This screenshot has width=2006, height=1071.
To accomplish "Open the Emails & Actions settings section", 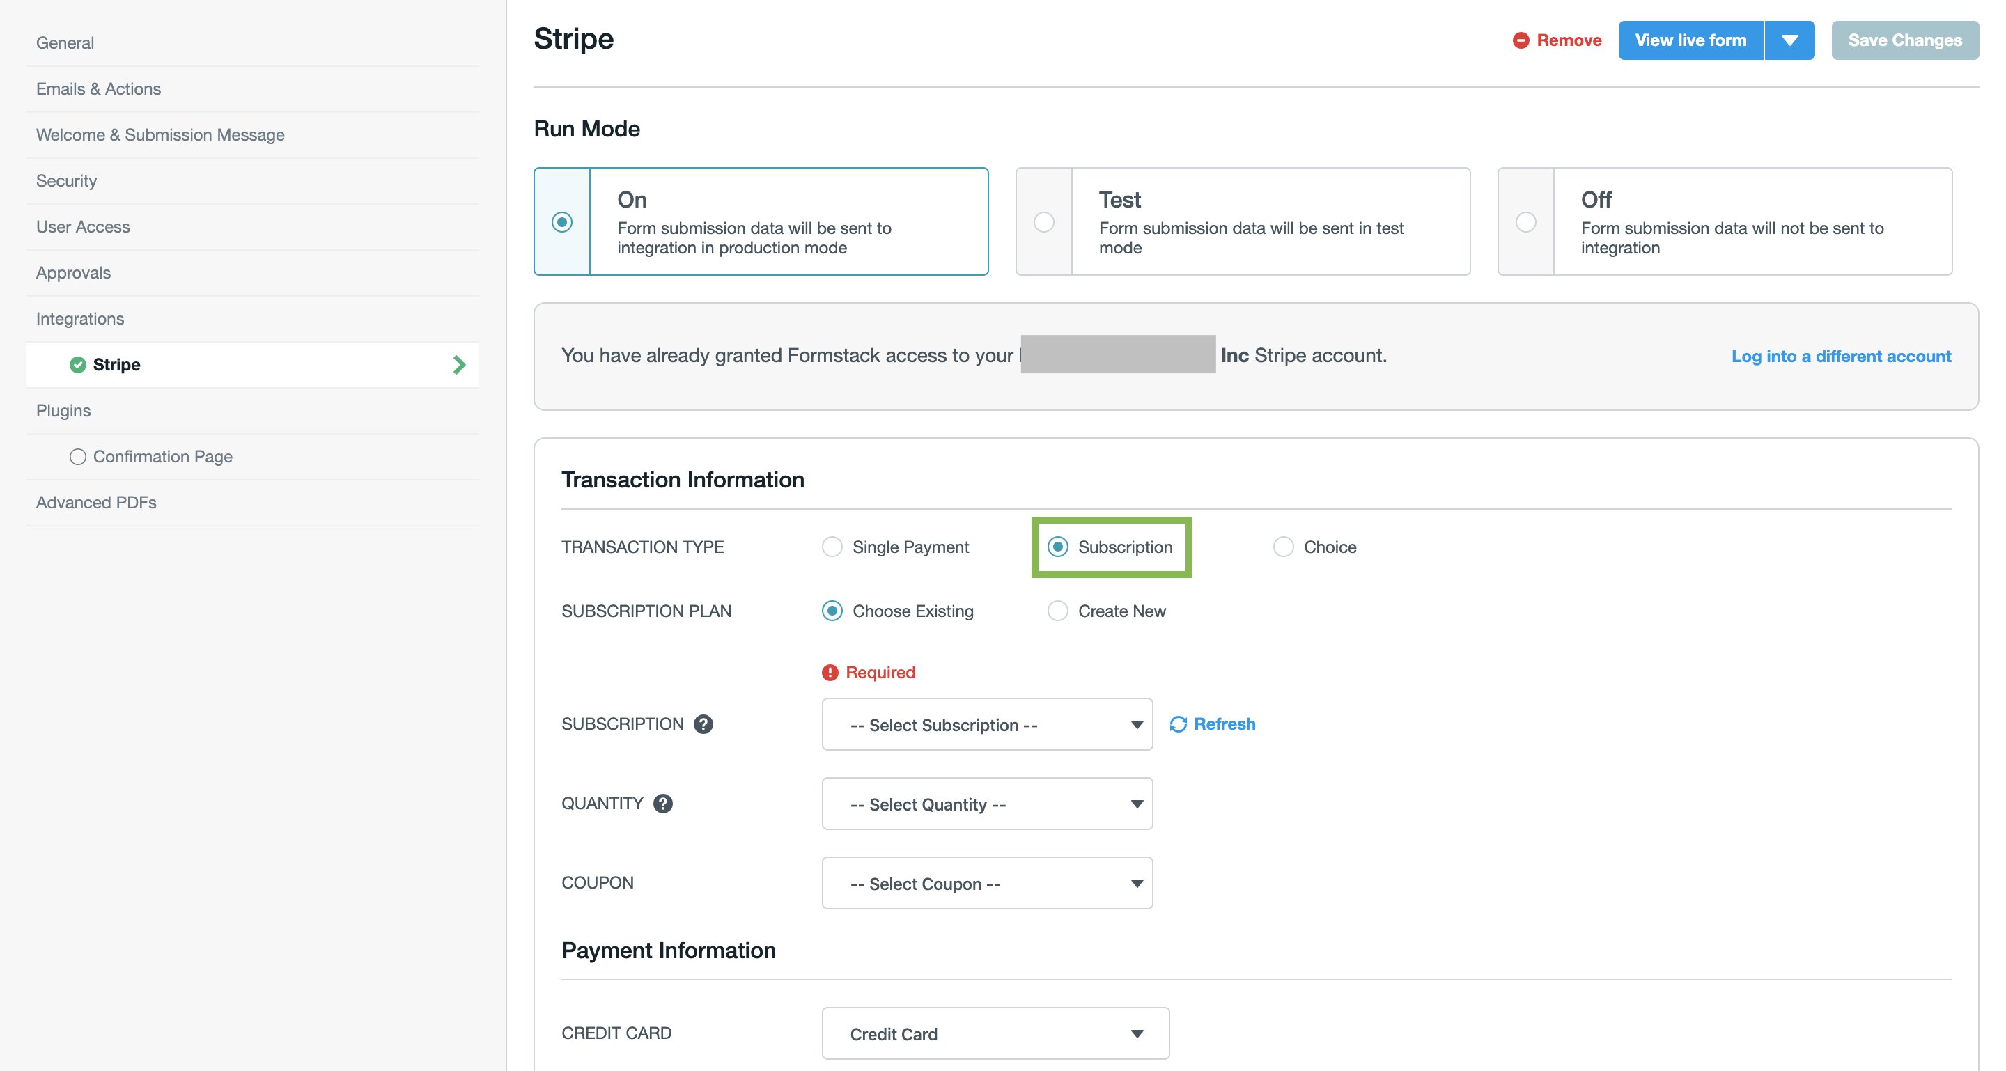I will click(x=98, y=88).
